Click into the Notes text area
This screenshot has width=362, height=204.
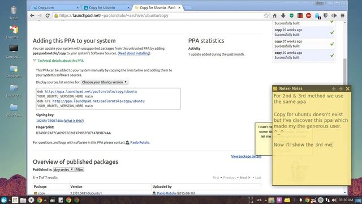[312, 138]
